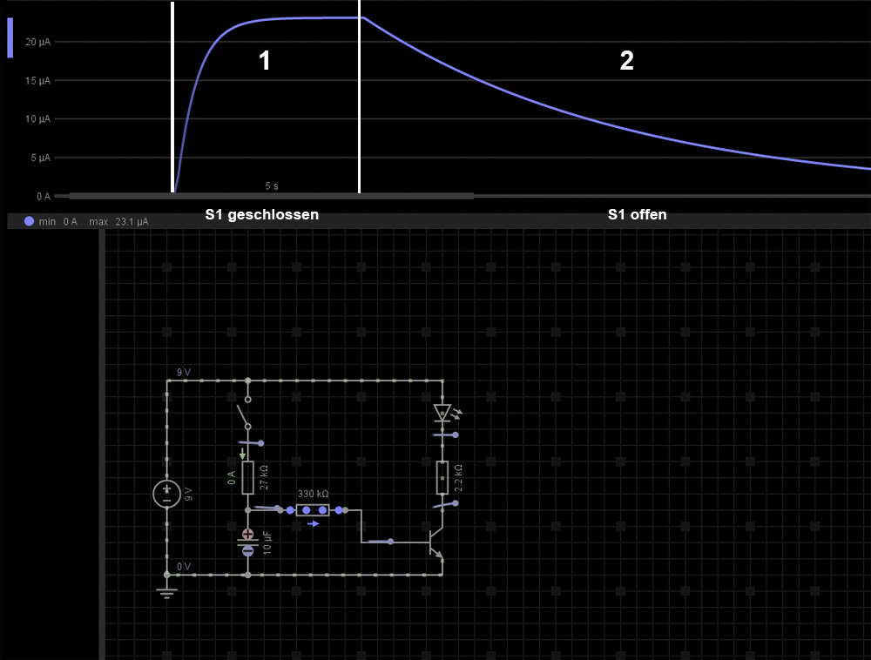Select the 9 V voltage source
This screenshot has height=660, width=871.
[166, 494]
